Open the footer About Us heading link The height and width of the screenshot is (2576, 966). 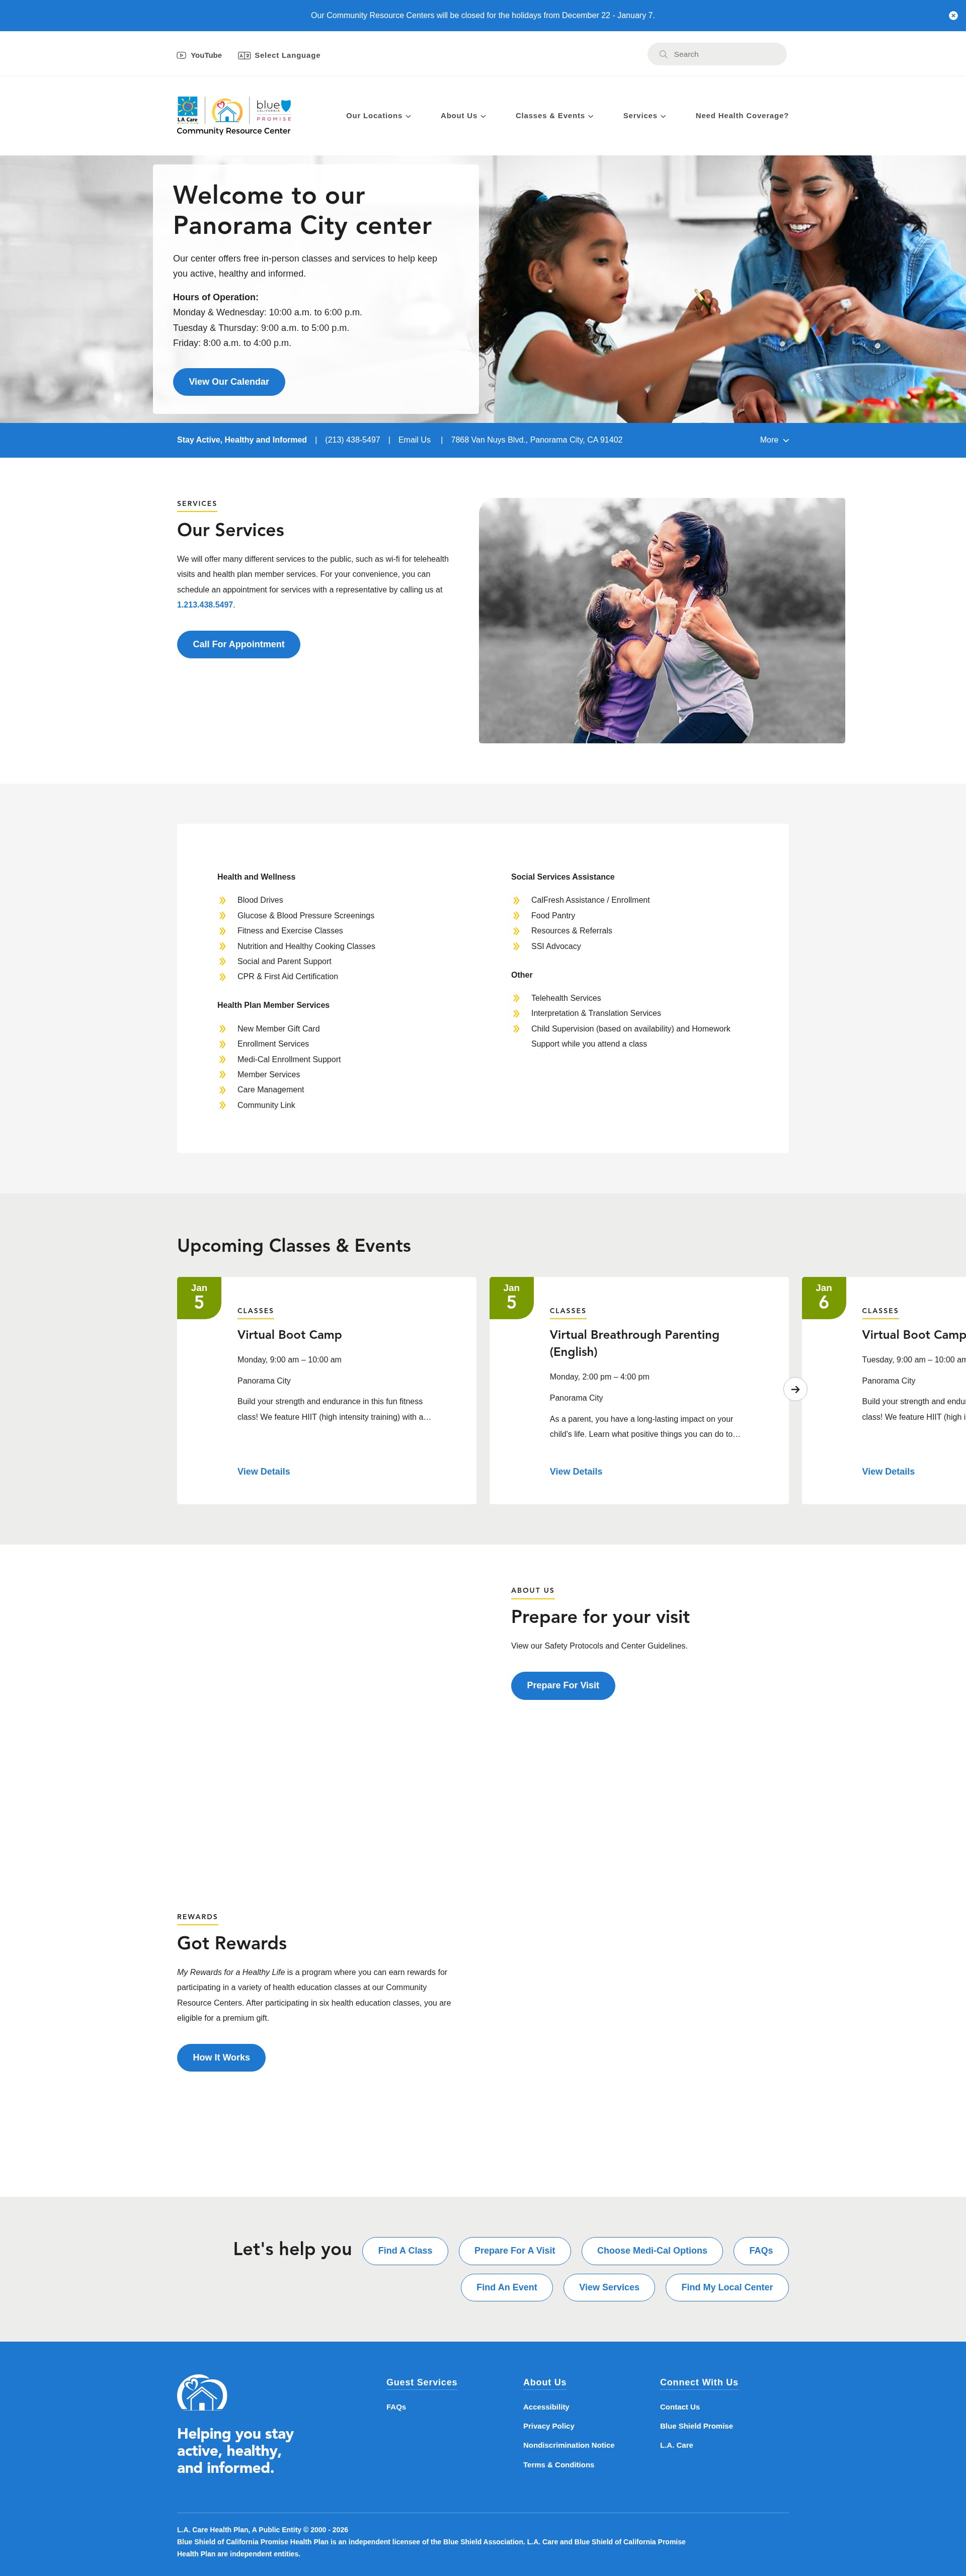pos(545,2382)
